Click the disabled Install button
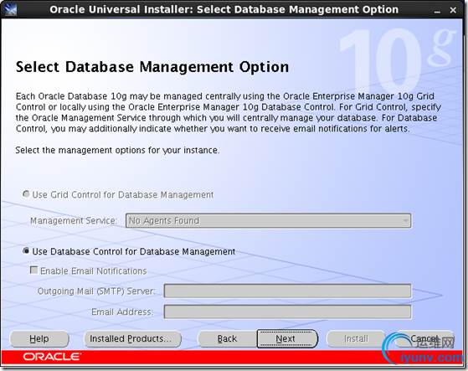Screen dimensions: 468x371 [357, 339]
